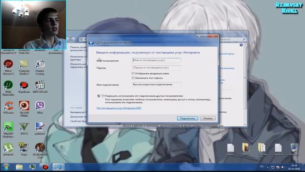Screen dimensions: 305x172
Task: Open the volume speaker icon in the tray
Action: [283, 167]
